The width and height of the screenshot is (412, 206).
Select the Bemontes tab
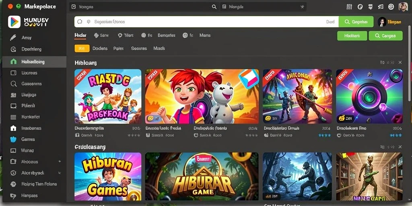click(166, 35)
